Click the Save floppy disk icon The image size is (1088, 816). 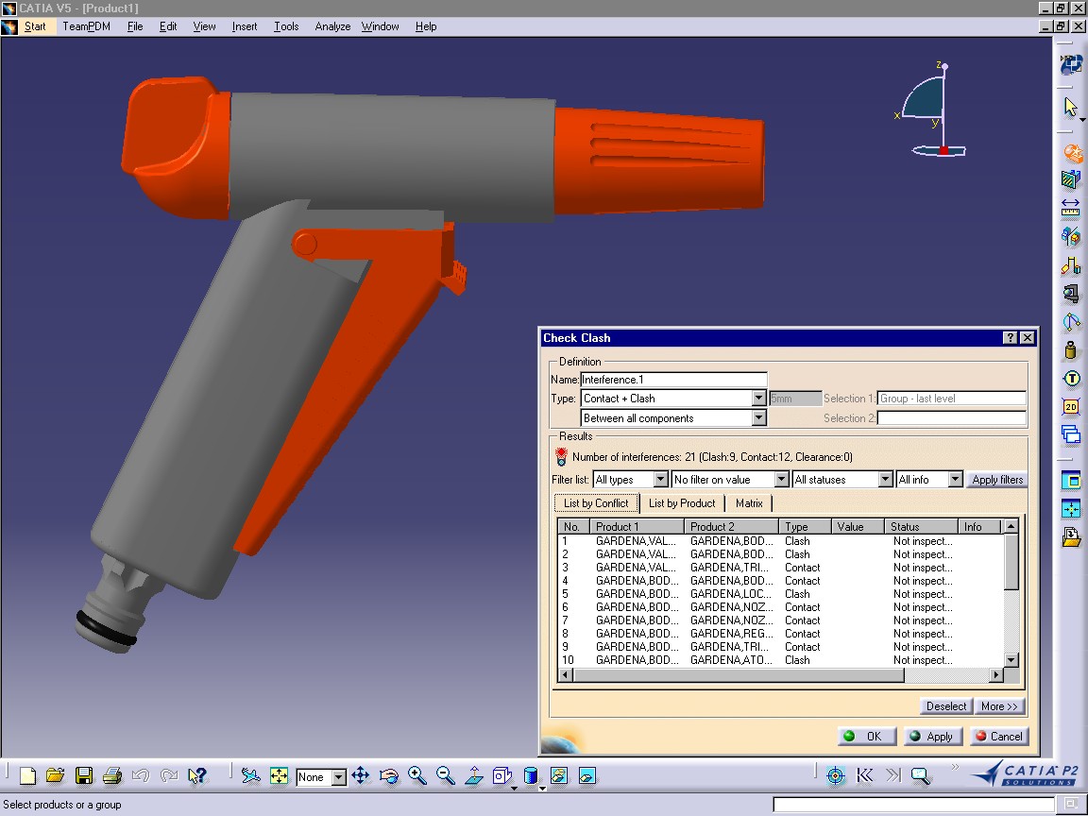click(84, 776)
